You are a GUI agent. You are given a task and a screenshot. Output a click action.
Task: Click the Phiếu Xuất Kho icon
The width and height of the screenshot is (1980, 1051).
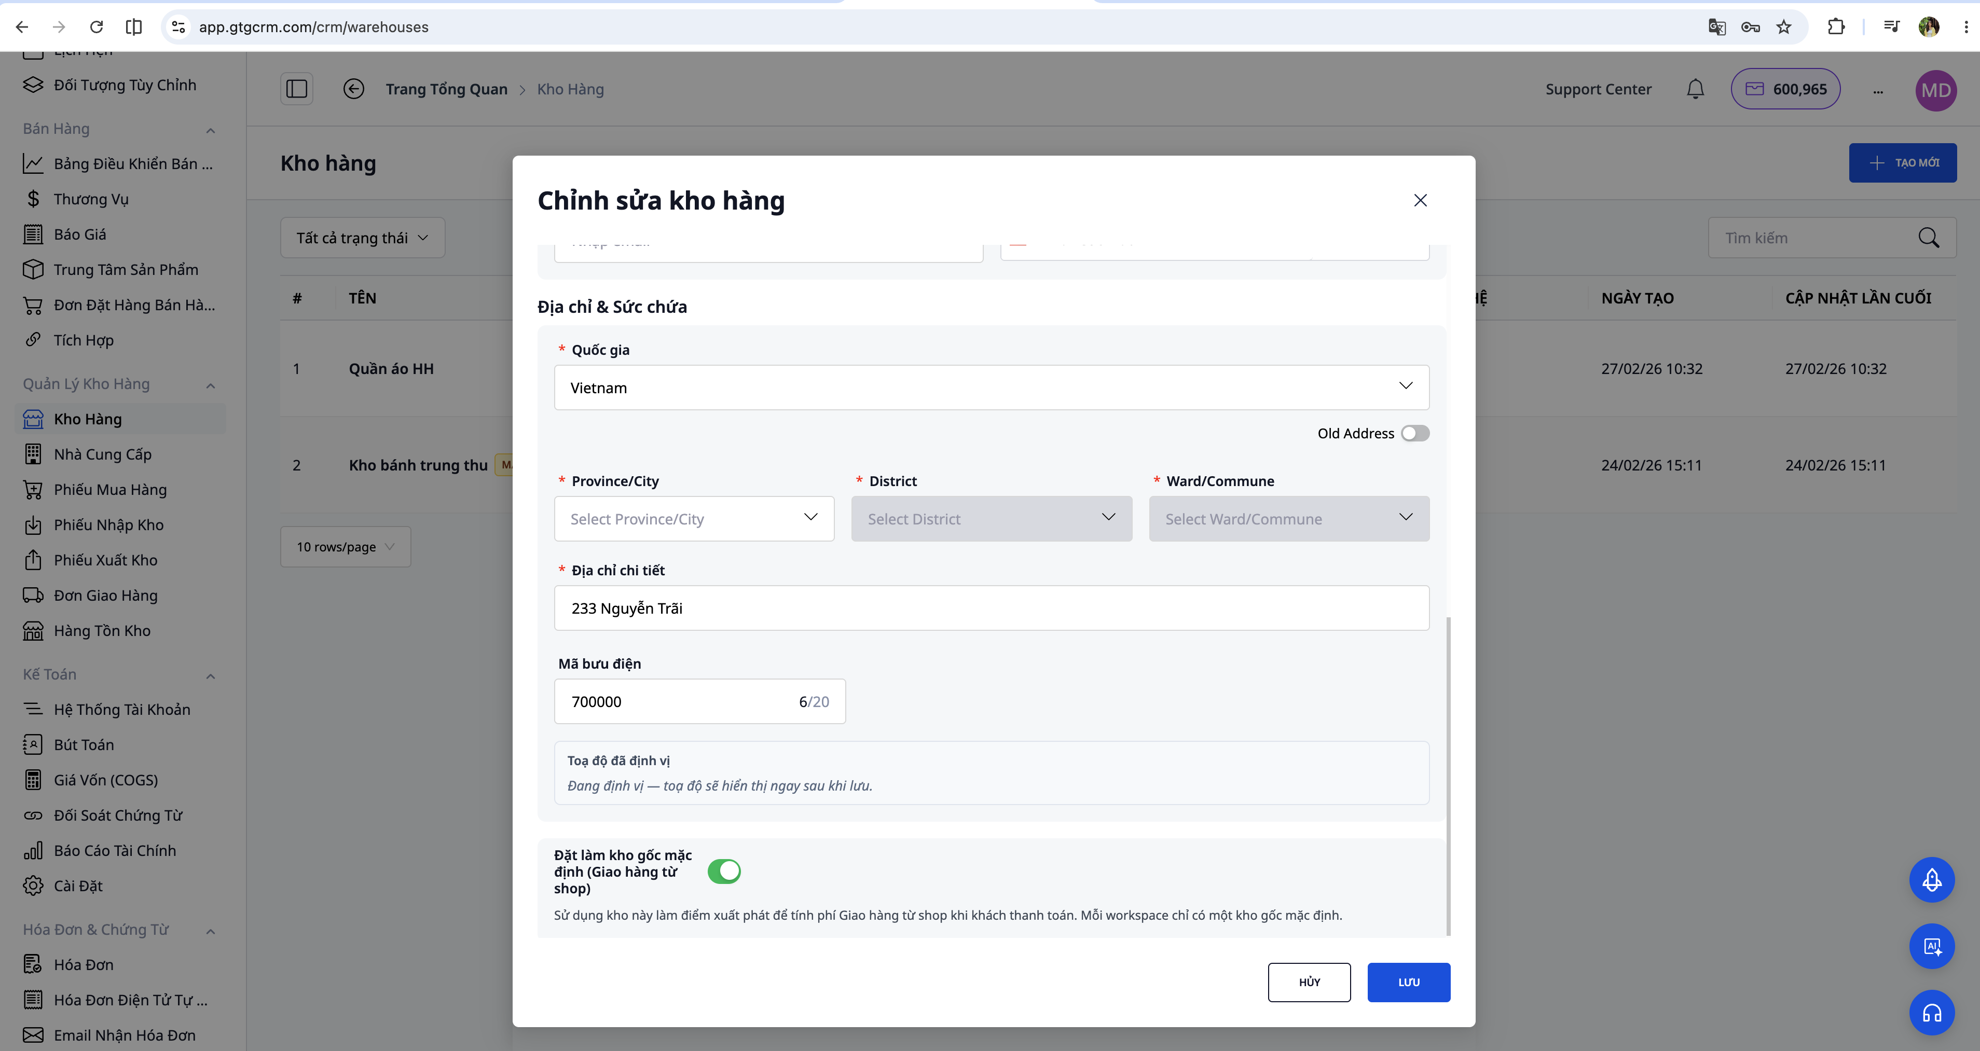[33, 560]
